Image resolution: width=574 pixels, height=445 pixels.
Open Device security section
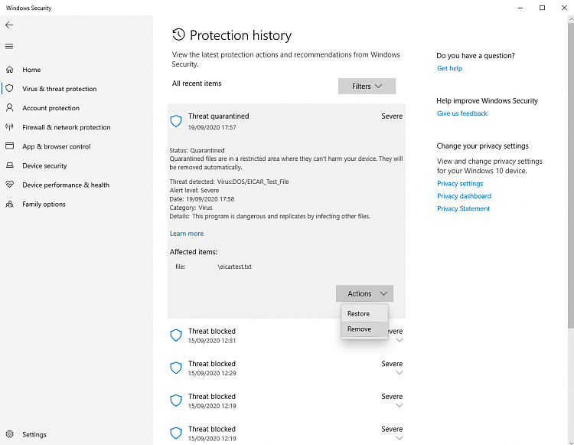click(44, 165)
